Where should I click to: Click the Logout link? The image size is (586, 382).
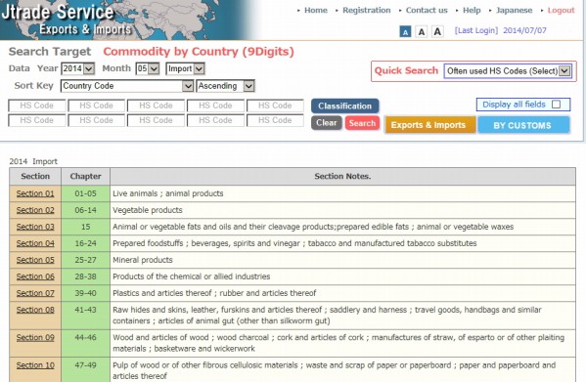[x=561, y=11]
